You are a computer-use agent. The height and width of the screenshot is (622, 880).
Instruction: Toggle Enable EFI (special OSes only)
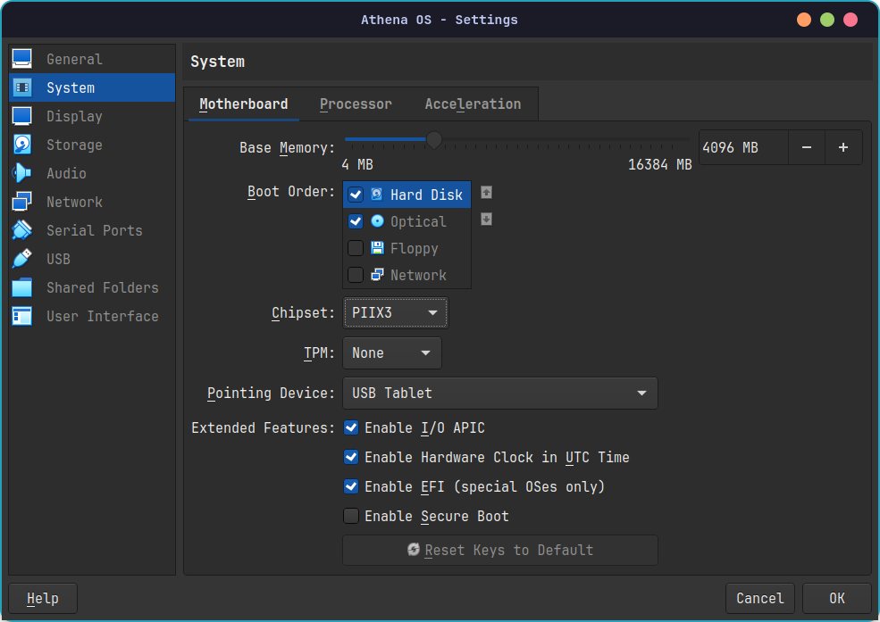(x=351, y=486)
